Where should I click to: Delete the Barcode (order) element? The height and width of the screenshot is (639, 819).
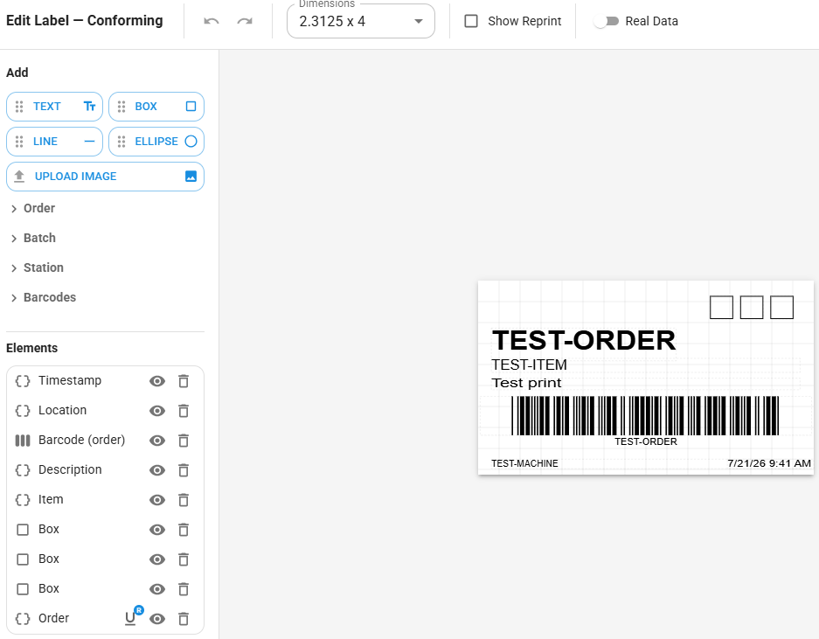[184, 441]
